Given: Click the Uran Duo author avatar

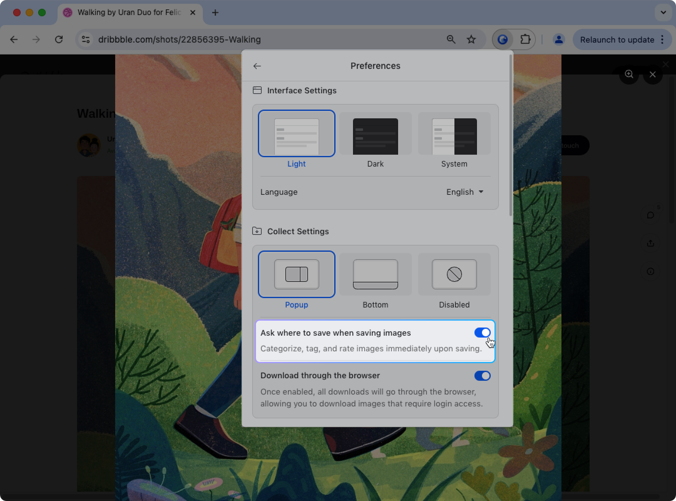Looking at the screenshot, I should click(x=89, y=145).
